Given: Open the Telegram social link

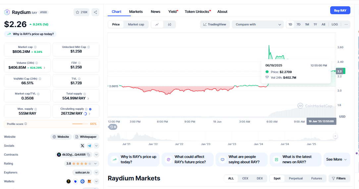Looking at the screenshot, I should point(89,146).
